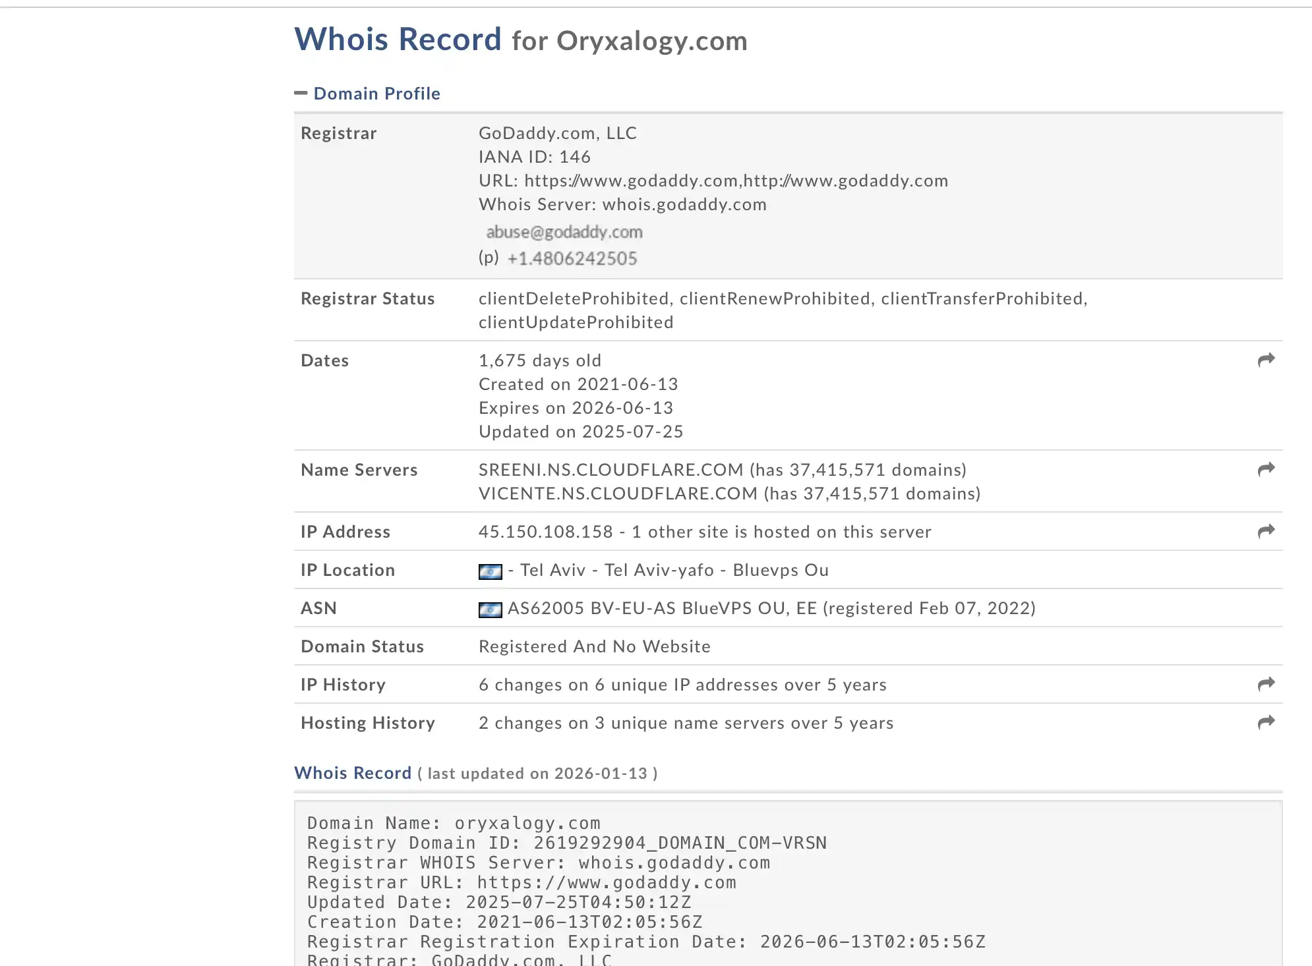Click the flag icon in IP Location row
The width and height of the screenshot is (1312, 966).
point(490,571)
